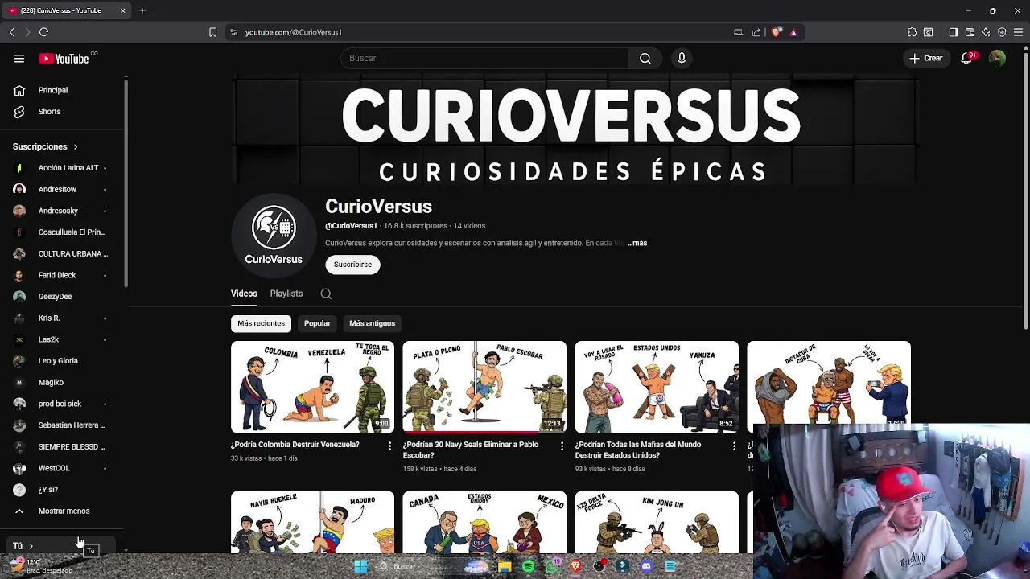Open Spotify from the taskbar
Image resolution: width=1030 pixels, height=579 pixels.
tap(528, 566)
